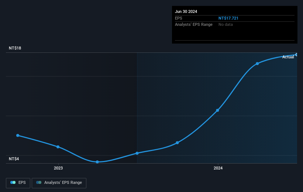Select the lowest EPS data point on the curve
This screenshot has height=192, width=303.
pos(97,162)
